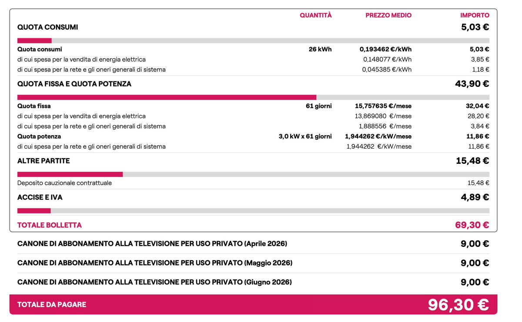Click the Altre partite progress bar
Screen dimensions: 522x322
pos(253,174)
